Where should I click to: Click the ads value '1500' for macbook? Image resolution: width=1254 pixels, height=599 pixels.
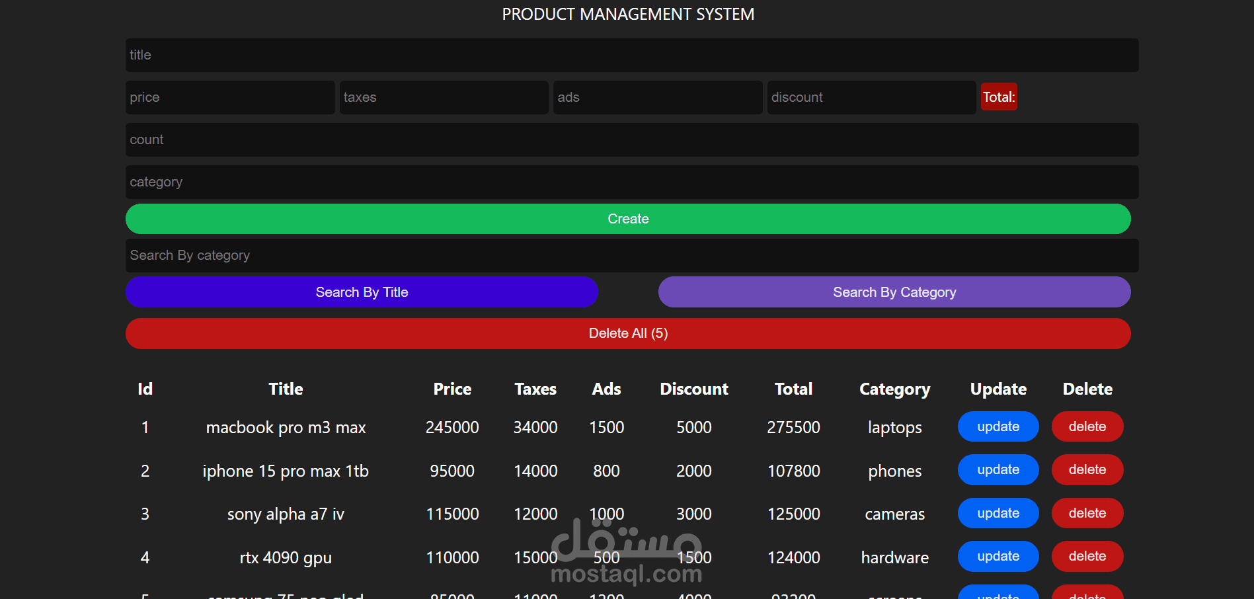pyautogui.click(x=606, y=427)
